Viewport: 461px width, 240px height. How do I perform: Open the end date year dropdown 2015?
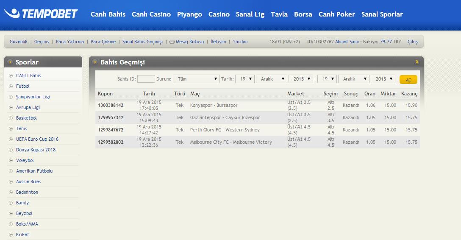(x=383, y=79)
